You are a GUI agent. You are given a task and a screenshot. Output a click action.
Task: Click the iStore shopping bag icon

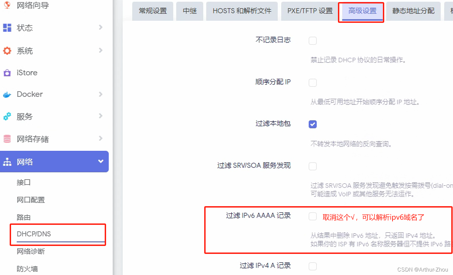(7, 73)
